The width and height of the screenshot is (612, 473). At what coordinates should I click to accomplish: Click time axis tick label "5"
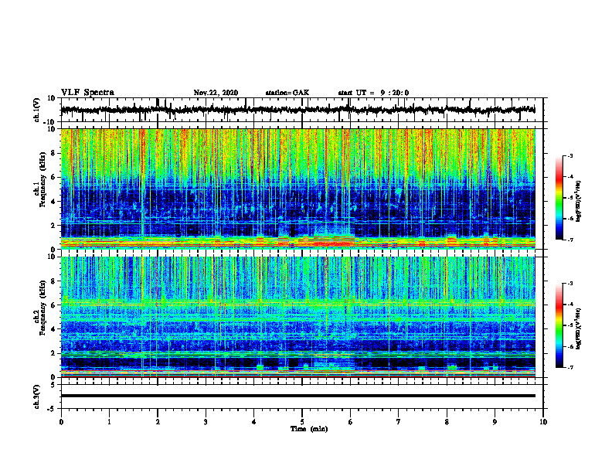click(302, 422)
